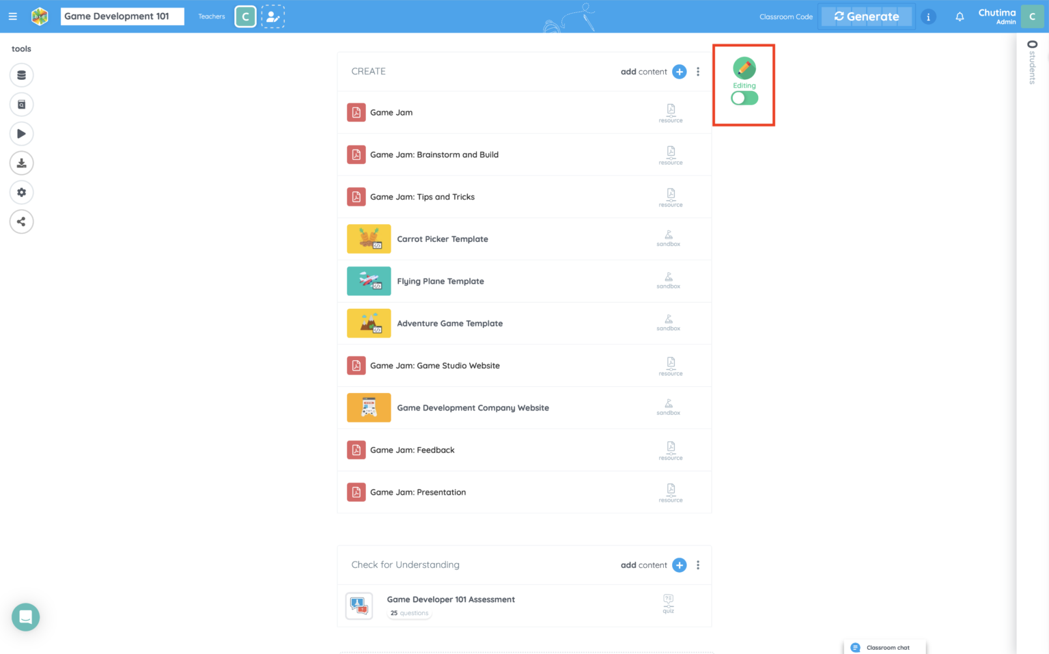This screenshot has height=654, width=1049.
Task: Select the Carrot Picker Template thumbnail
Action: pos(369,239)
